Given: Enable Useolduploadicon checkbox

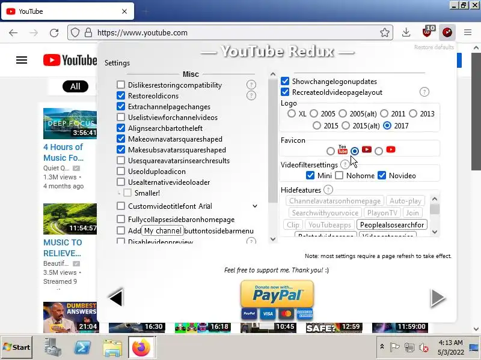Looking at the screenshot, I should coord(121,171).
